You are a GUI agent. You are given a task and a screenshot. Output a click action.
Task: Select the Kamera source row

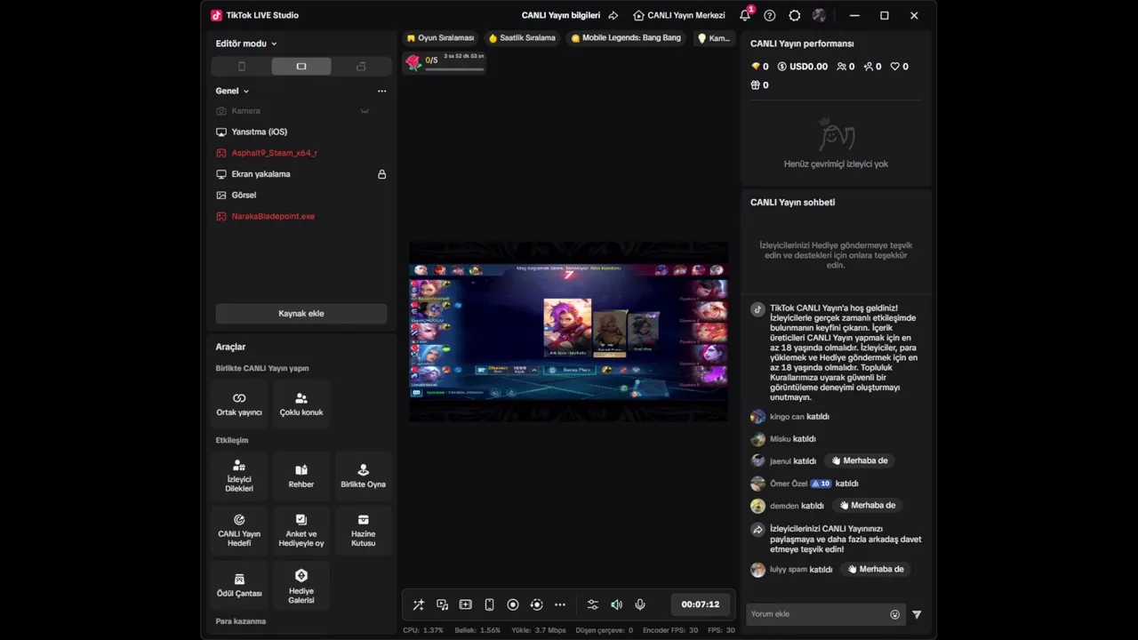tap(301, 111)
